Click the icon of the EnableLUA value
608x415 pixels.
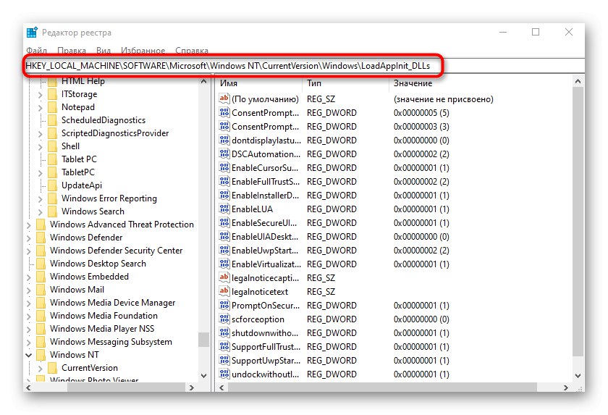[x=224, y=209]
